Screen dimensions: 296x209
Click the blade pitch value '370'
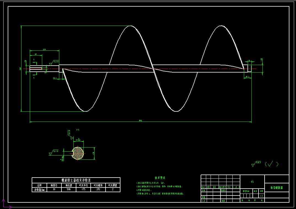[98, 189]
